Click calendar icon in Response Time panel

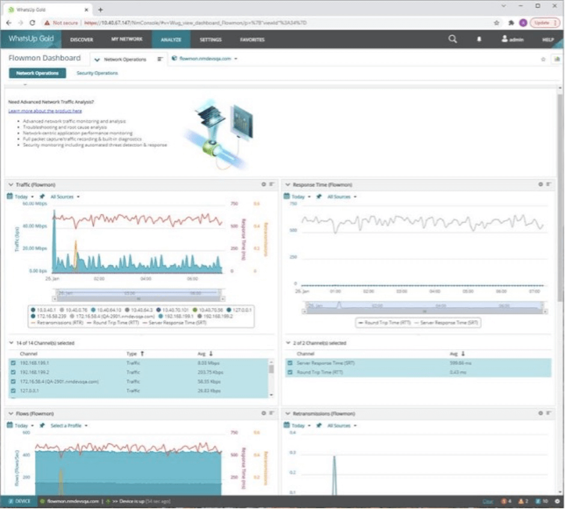click(287, 196)
